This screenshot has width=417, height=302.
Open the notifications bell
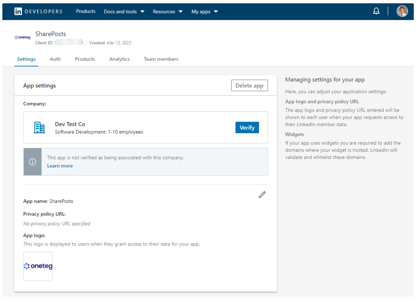click(376, 11)
